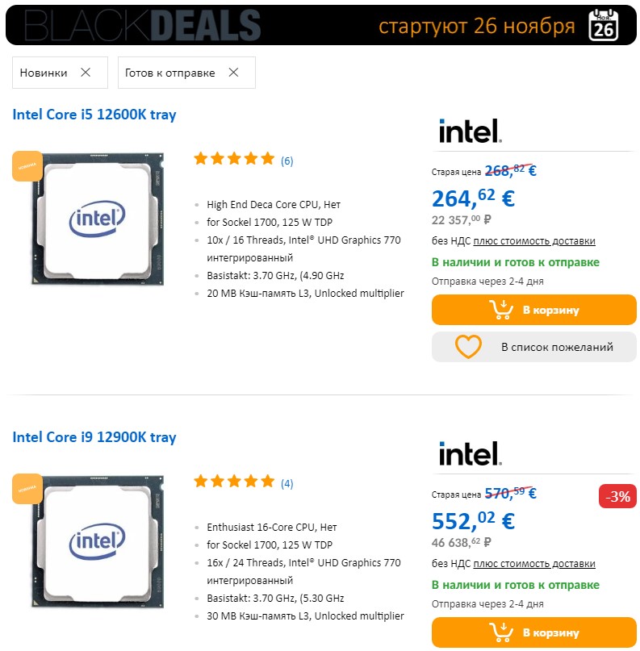Click the star rating of i5 12600K
The height and width of the screenshot is (651, 640).
pyautogui.click(x=234, y=159)
